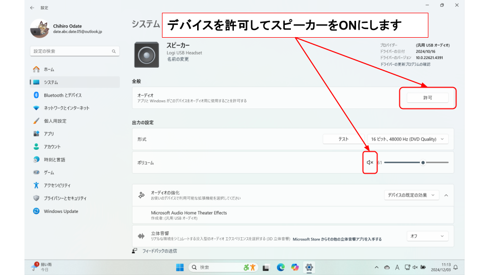Viewport: 489px width, 275px height.
Task: Open Windows Start menu on taskbar
Action: pos(180,267)
